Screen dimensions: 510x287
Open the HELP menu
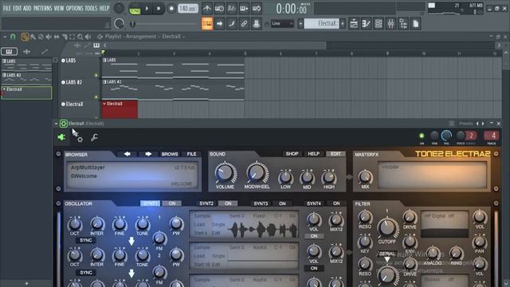(x=104, y=8)
